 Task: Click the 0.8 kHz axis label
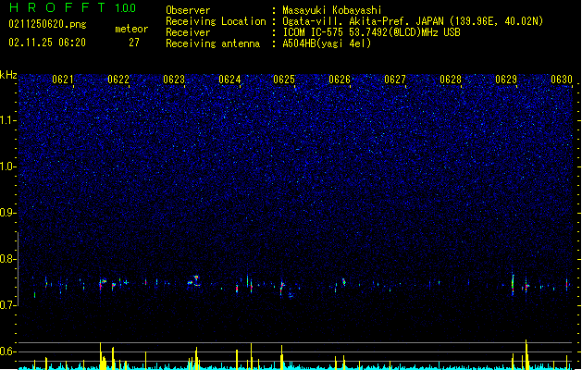[8, 259]
